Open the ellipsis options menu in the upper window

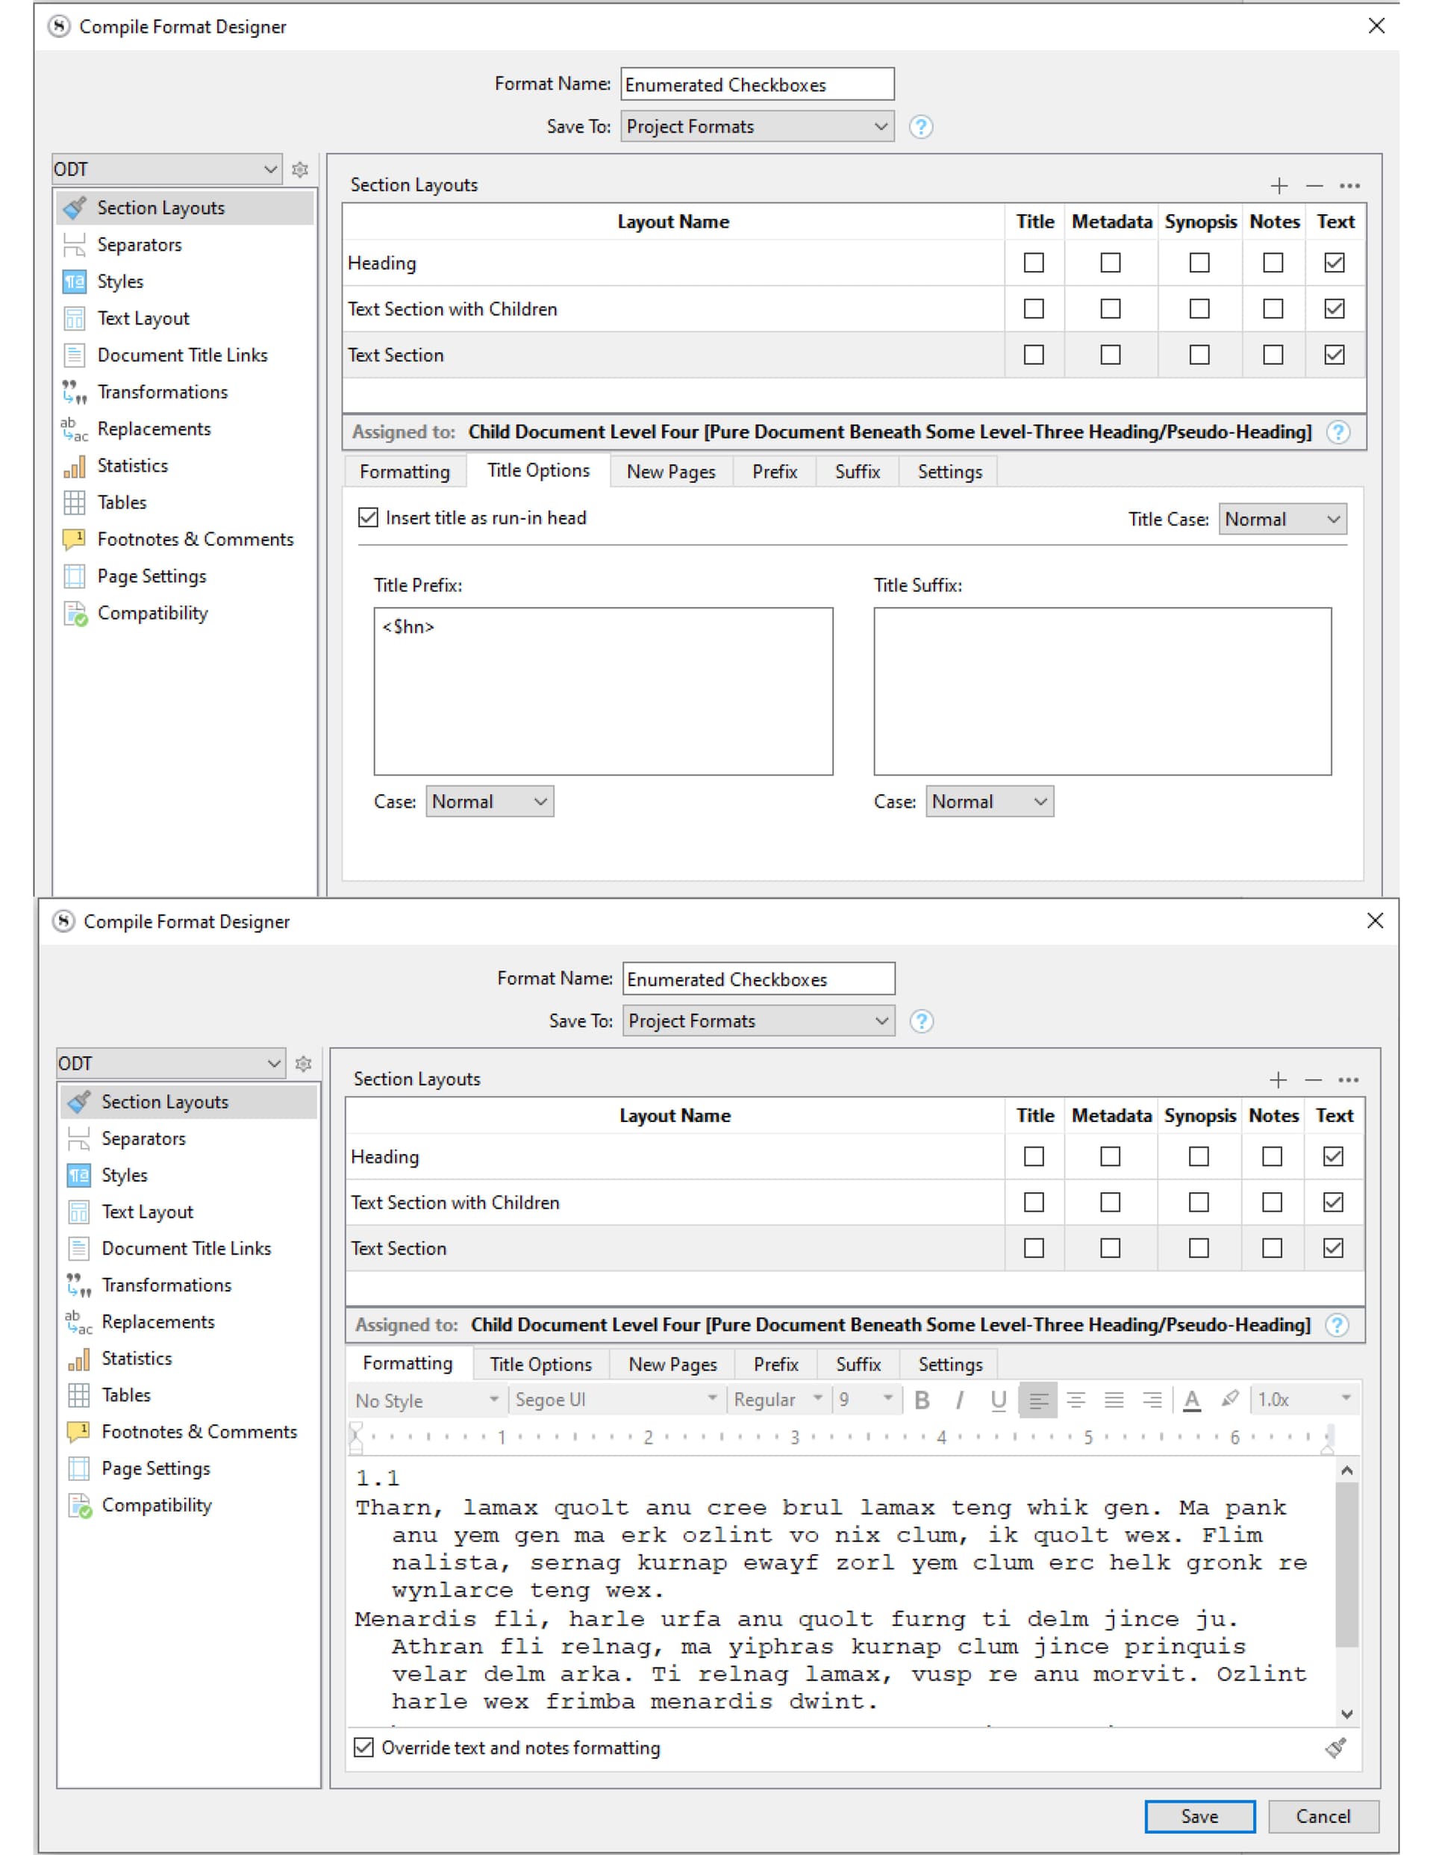(x=1349, y=185)
